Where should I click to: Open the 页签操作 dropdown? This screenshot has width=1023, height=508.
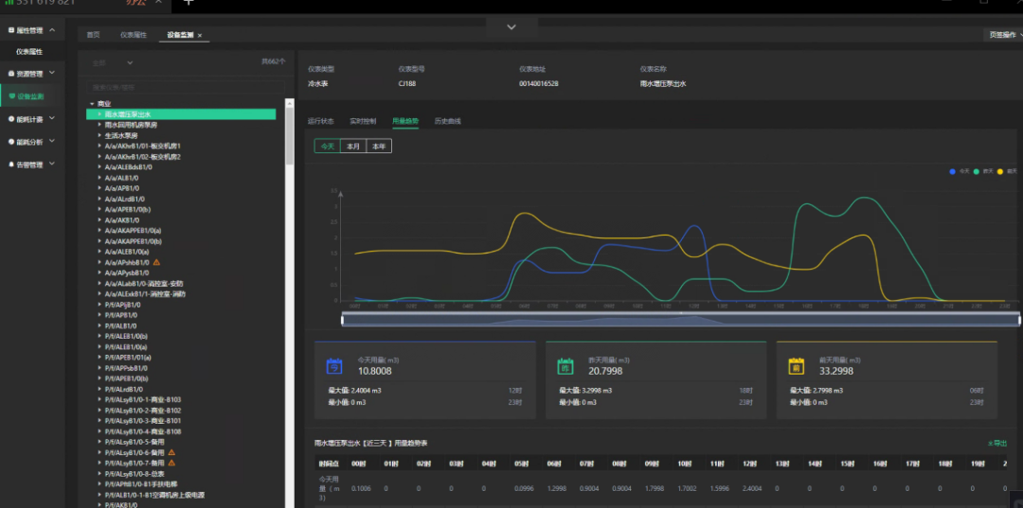[1003, 34]
